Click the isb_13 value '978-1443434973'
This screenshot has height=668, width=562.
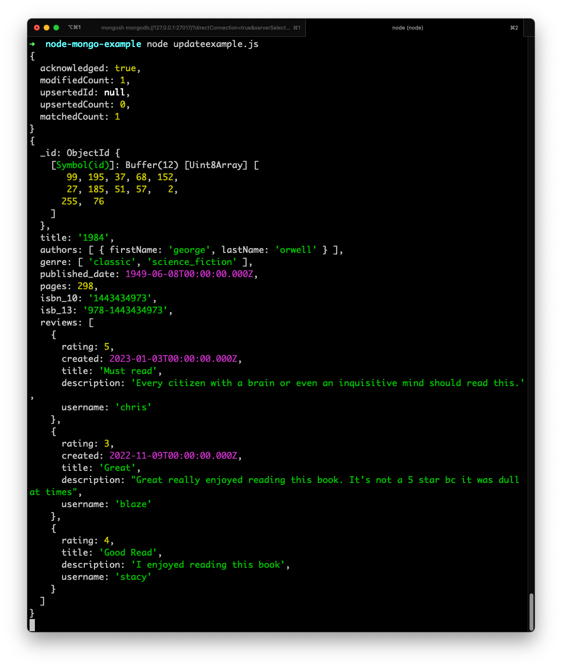click(x=125, y=311)
